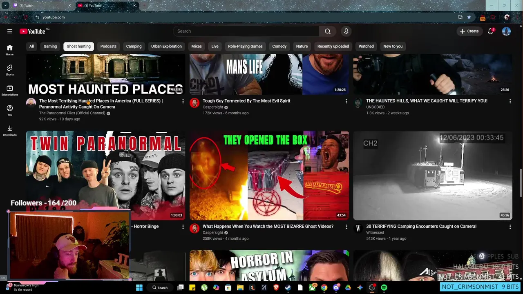Click the Create button
The height and width of the screenshot is (294, 523).
pyautogui.click(x=469, y=31)
